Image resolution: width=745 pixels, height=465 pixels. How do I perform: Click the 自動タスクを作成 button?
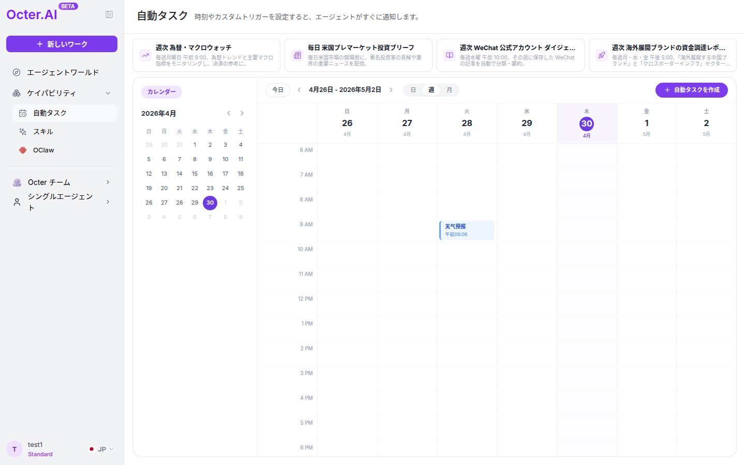[x=692, y=90]
